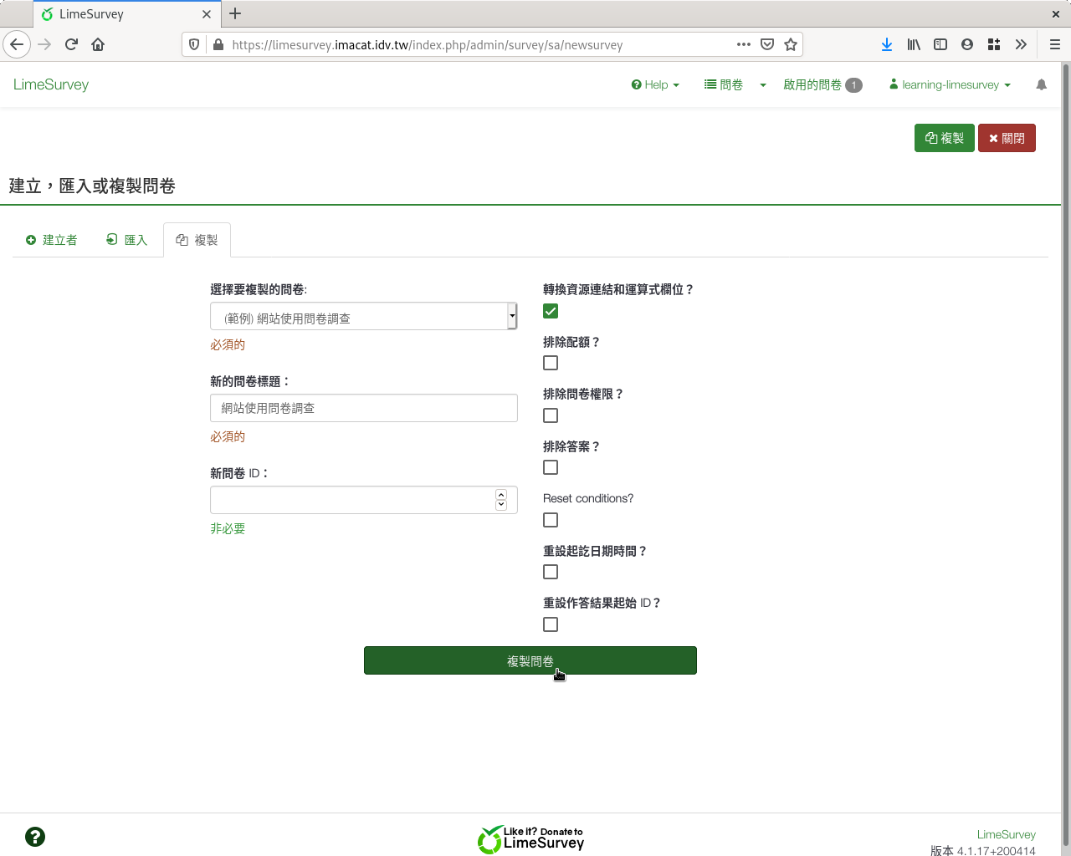Viewport: 1071px width, 856px height.
Task: Open the Firefox hamburger menu
Action: click(1054, 44)
